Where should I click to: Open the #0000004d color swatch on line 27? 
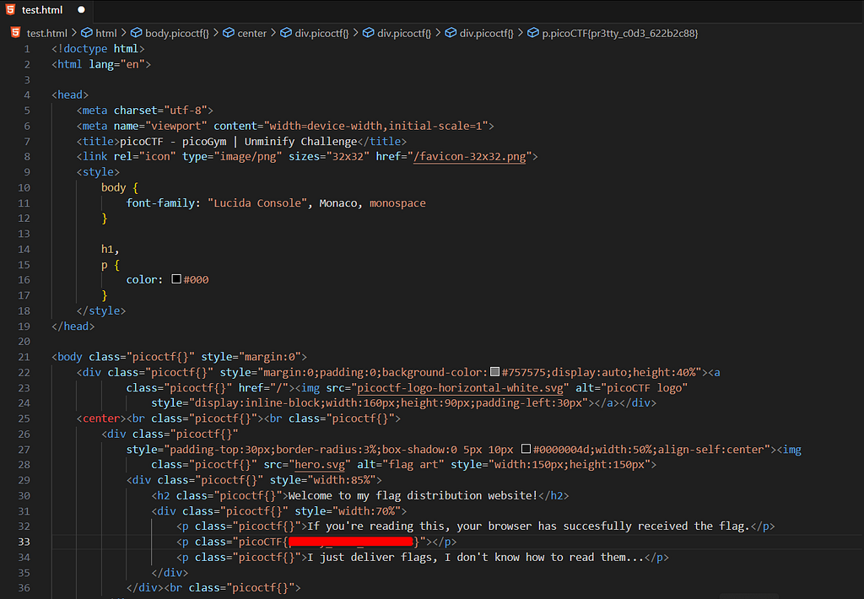coord(526,449)
